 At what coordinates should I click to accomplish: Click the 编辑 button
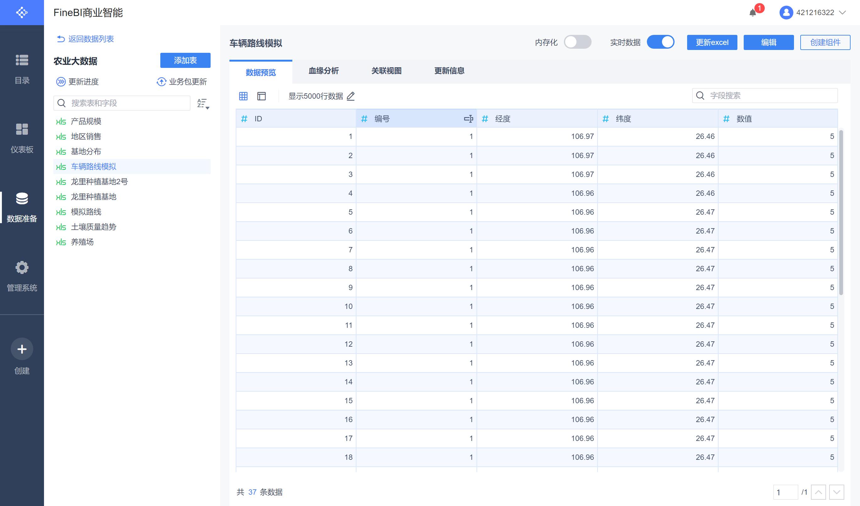point(769,42)
